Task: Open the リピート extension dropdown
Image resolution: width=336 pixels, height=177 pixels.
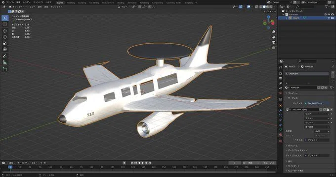Action: (317, 122)
